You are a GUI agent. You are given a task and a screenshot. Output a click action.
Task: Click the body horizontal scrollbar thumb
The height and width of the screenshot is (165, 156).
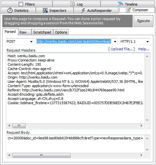click(41, 155)
